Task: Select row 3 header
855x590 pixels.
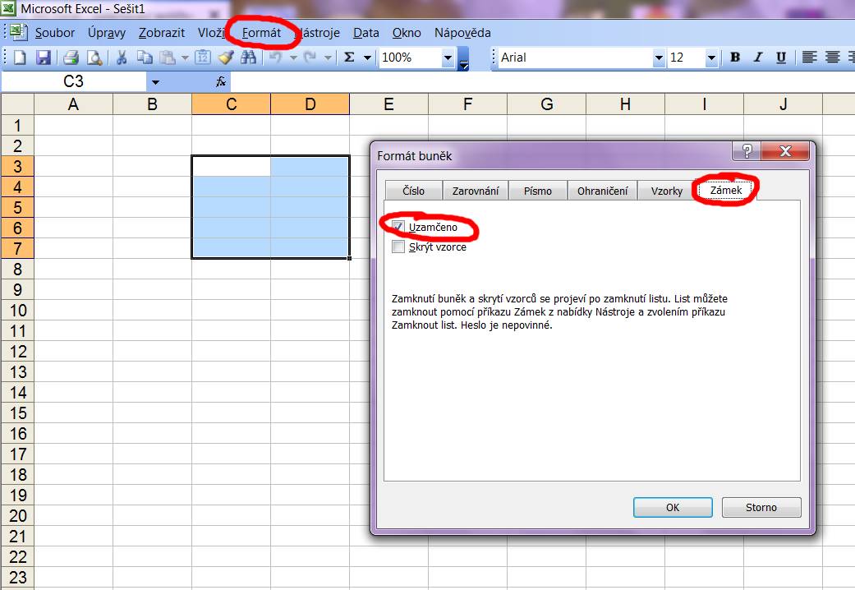Action: click(17, 167)
